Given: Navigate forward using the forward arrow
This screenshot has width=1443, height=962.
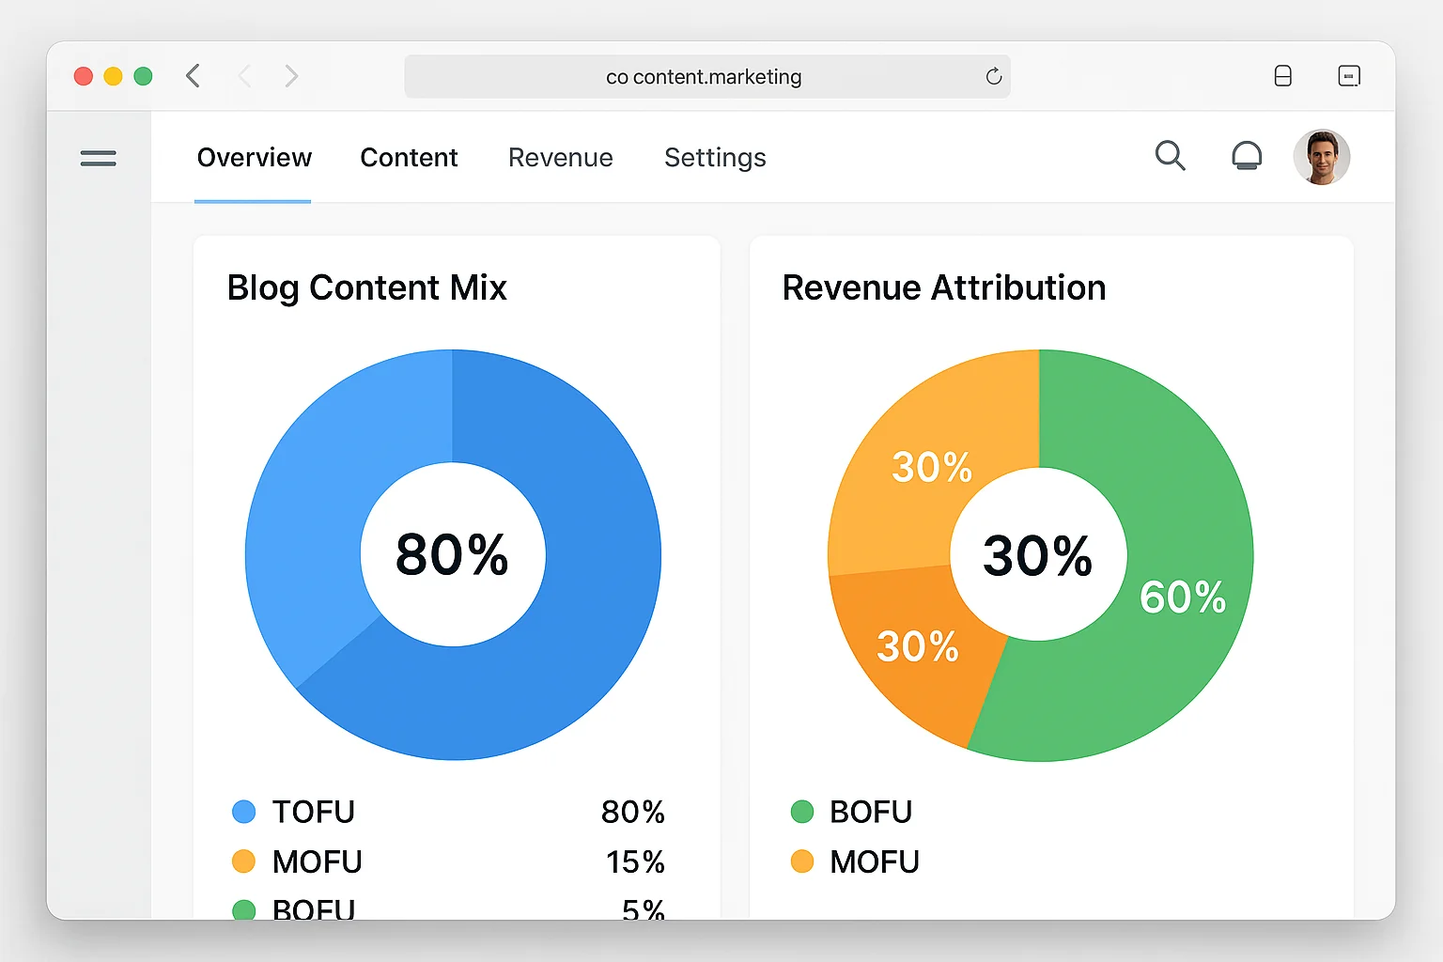Looking at the screenshot, I should 291,75.
